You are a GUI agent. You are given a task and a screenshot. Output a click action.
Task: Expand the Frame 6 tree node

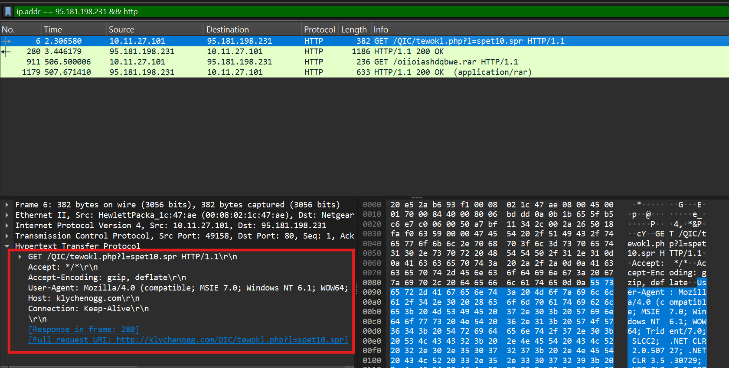[x=7, y=205]
